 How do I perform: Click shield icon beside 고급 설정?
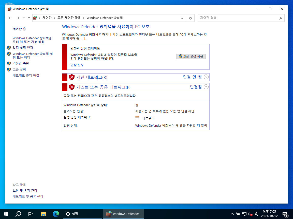point(9,69)
